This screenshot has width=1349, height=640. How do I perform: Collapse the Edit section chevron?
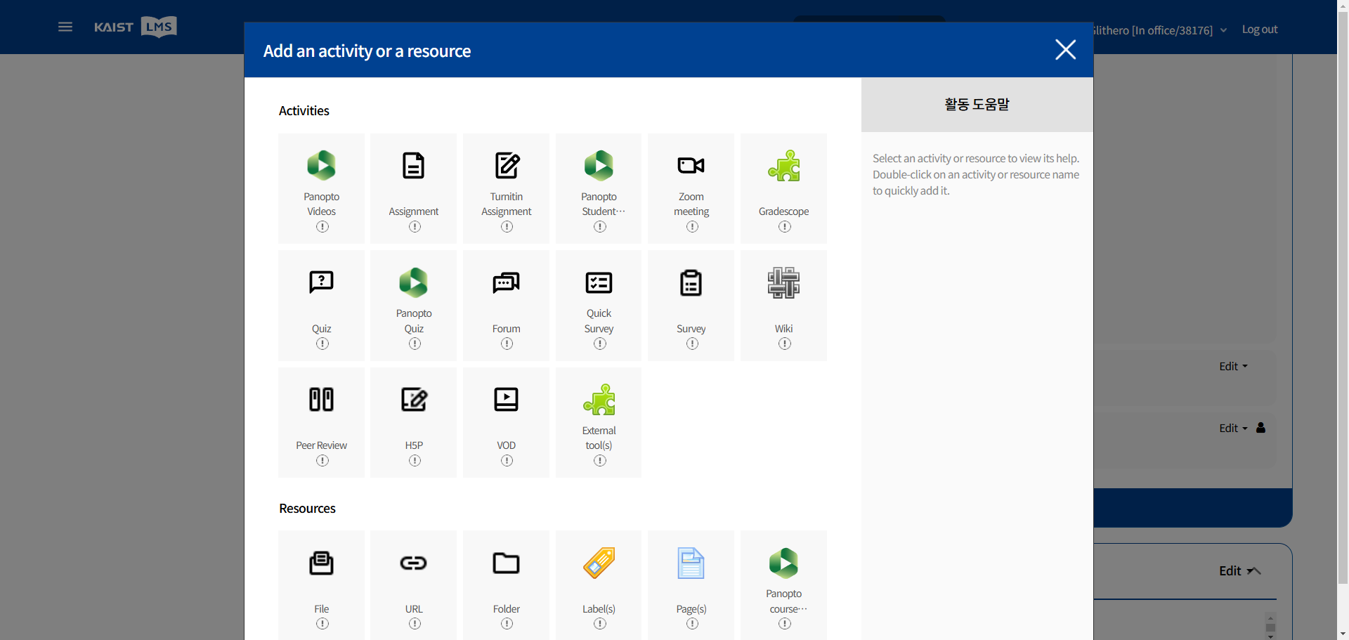1254,570
